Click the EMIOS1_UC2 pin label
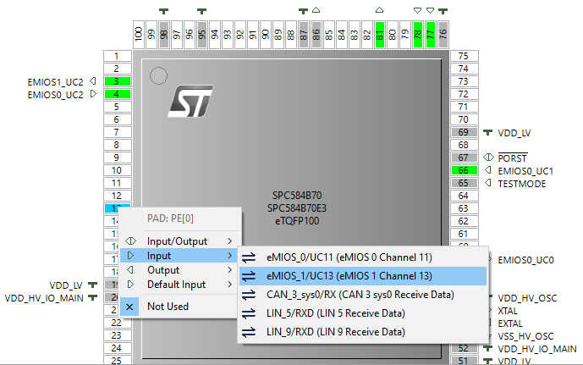This screenshot has height=365, width=583. click(x=55, y=82)
